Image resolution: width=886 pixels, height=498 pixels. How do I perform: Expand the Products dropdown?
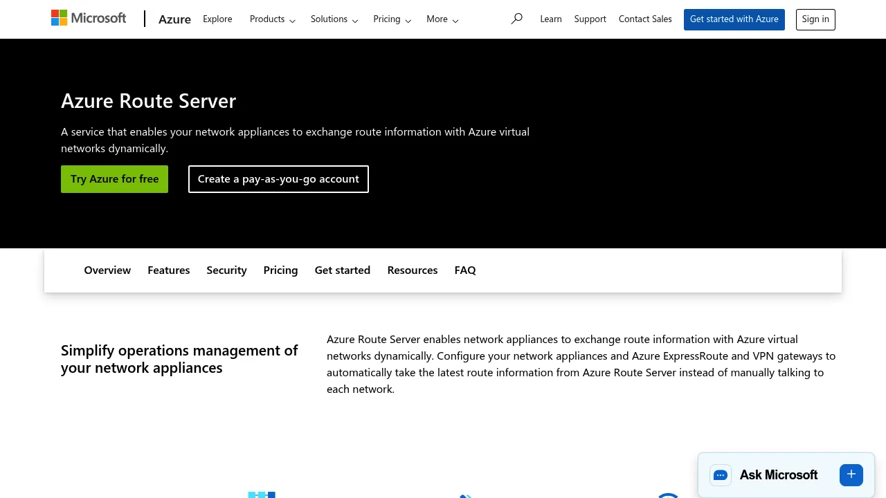coord(273,19)
